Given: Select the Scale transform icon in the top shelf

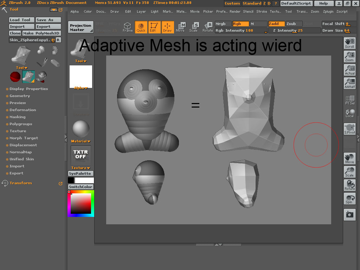Looking at the screenshot, I should 194,27.
